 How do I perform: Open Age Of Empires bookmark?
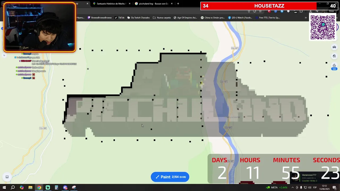pyautogui.click(x=185, y=18)
